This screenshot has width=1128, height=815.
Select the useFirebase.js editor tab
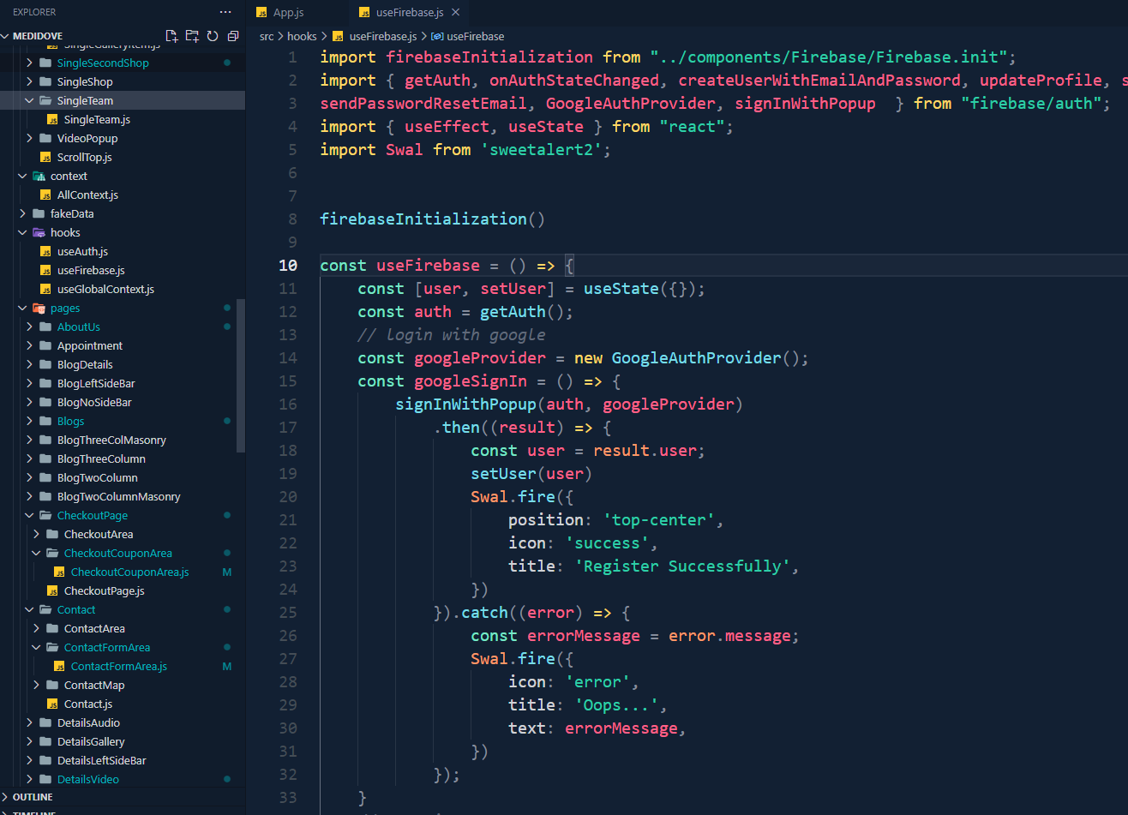[410, 12]
